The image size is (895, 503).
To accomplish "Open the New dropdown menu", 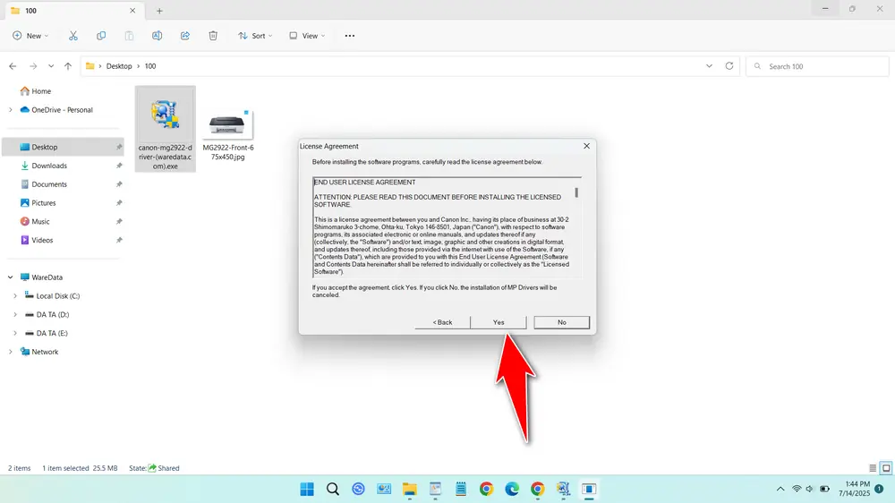I will click(x=30, y=36).
